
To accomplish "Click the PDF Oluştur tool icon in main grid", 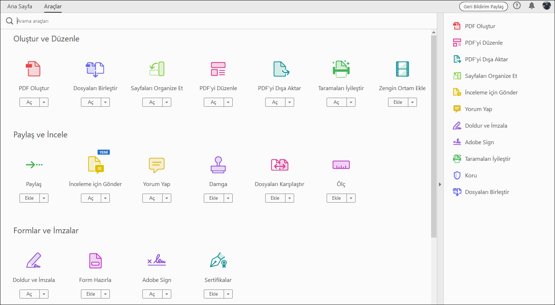I will coord(34,69).
